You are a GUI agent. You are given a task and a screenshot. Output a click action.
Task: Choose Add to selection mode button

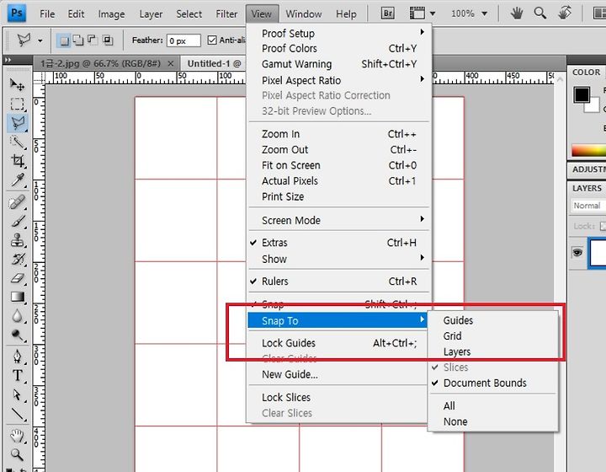point(78,40)
